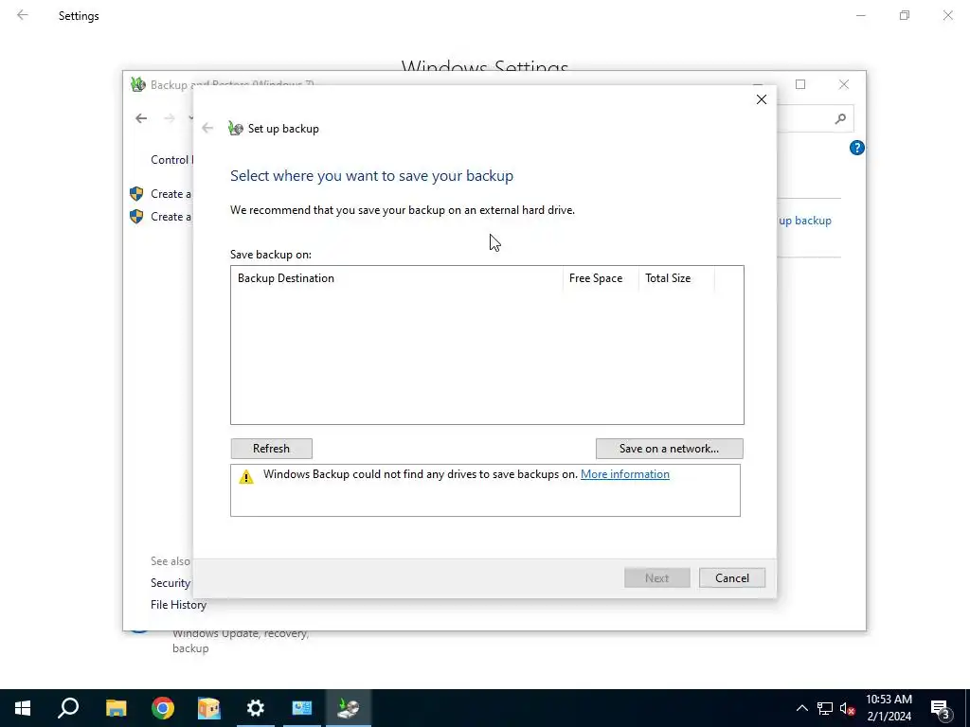Go back in the Settings window

point(23,15)
